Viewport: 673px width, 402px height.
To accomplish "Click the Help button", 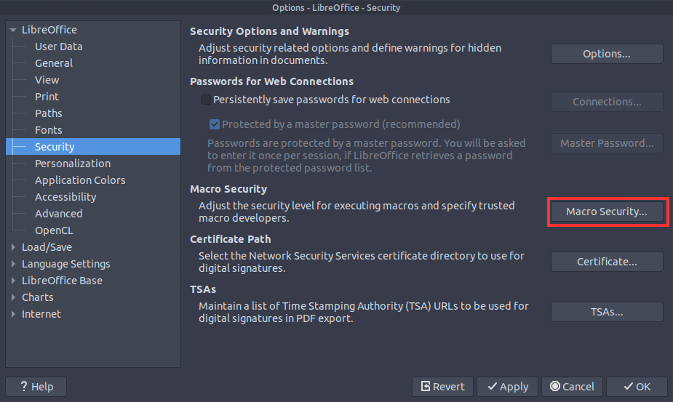I will coord(36,387).
